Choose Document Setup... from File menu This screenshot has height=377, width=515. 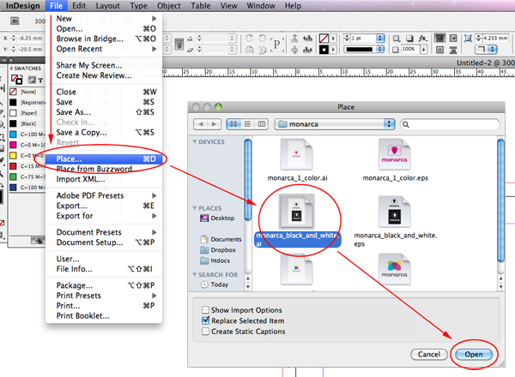105,242
